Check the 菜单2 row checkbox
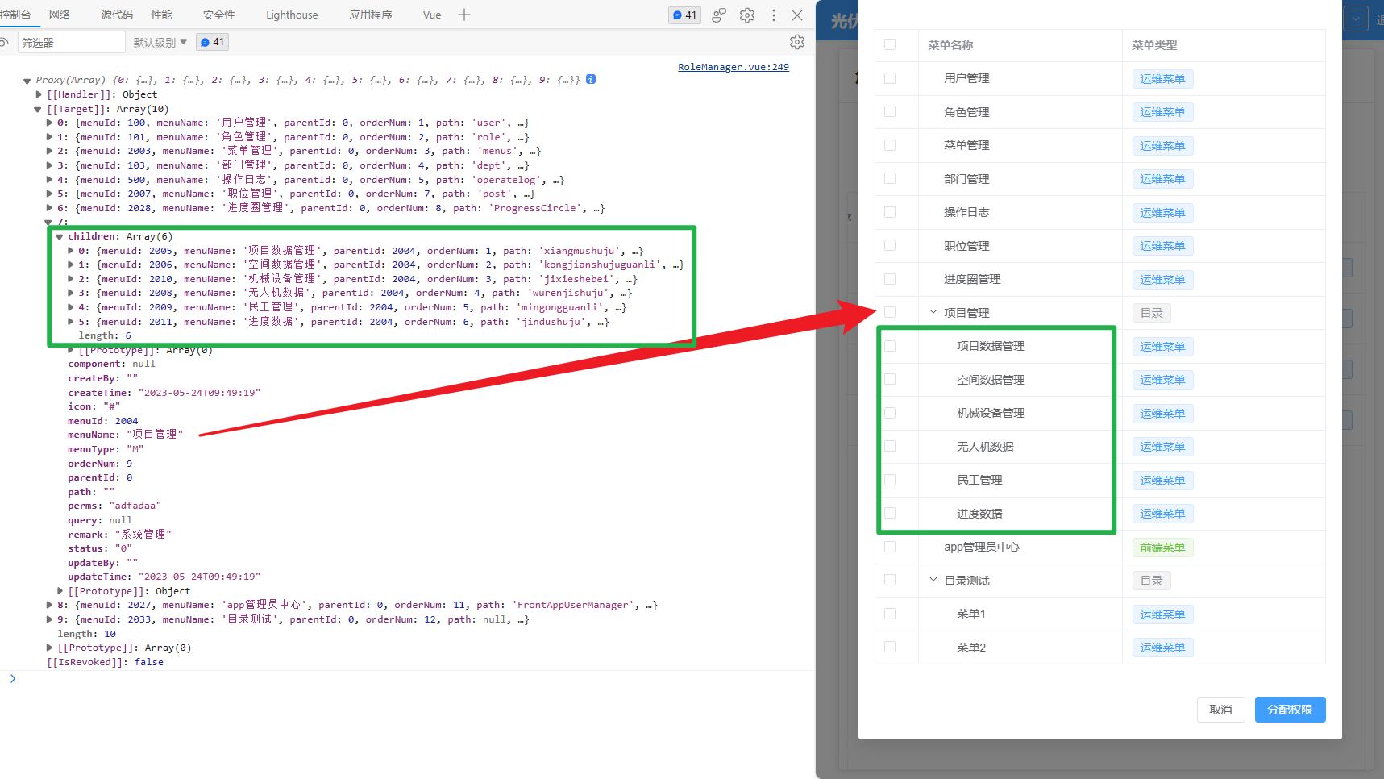Screen dimensions: 1384x779 click(x=890, y=647)
